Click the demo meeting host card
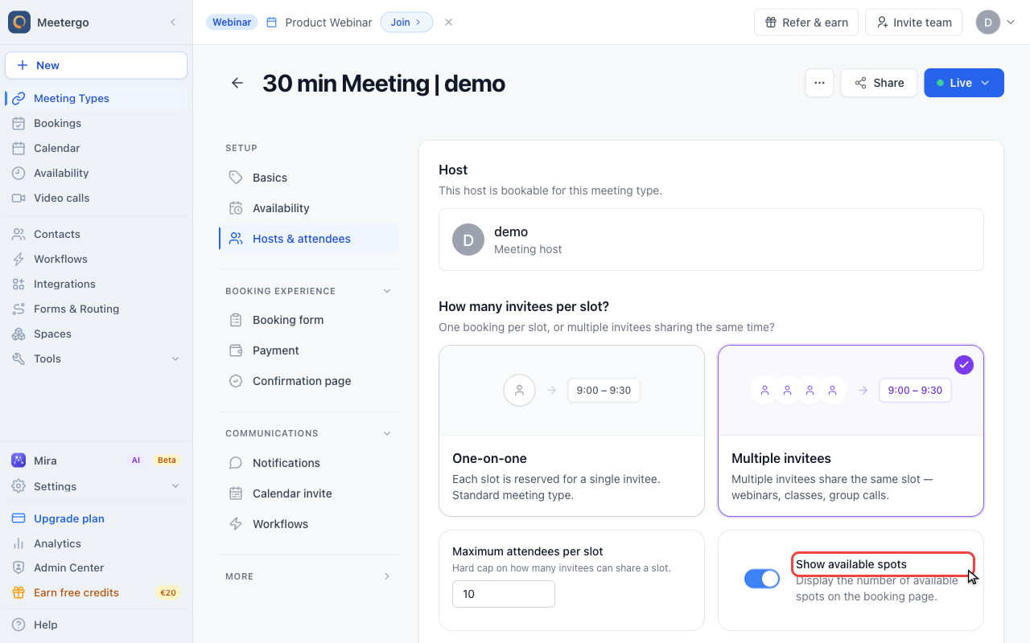The image size is (1030, 643). [x=711, y=240]
